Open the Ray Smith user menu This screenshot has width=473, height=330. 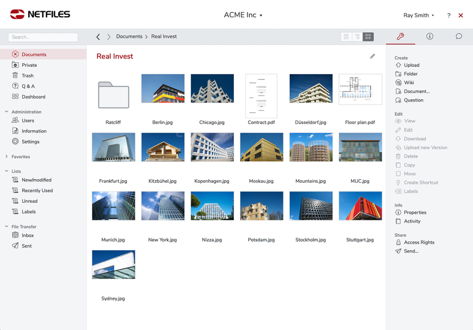pyautogui.click(x=418, y=15)
